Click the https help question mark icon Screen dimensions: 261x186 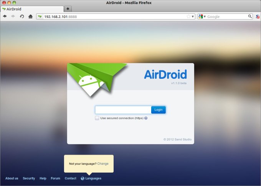tap(146, 118)
